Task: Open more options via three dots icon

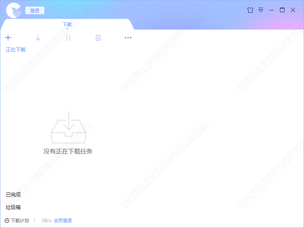Action: 128,38
